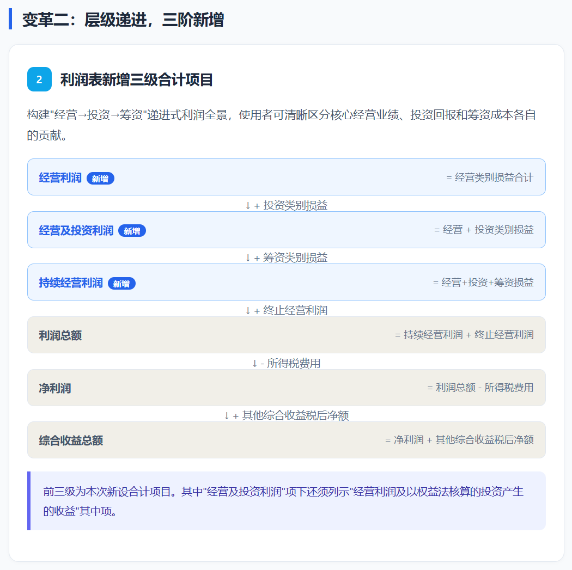Image resolution: width=572 pixels, height=570 pixels.
Task: Click the arrow step + 其他综合收益税后净额
Action: click(287, 415)
